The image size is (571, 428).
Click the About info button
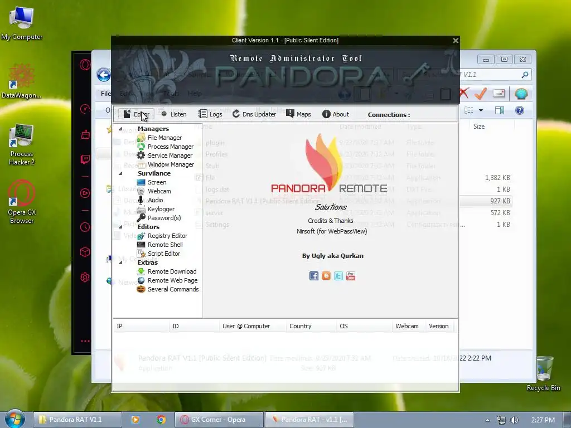(335, 114)
